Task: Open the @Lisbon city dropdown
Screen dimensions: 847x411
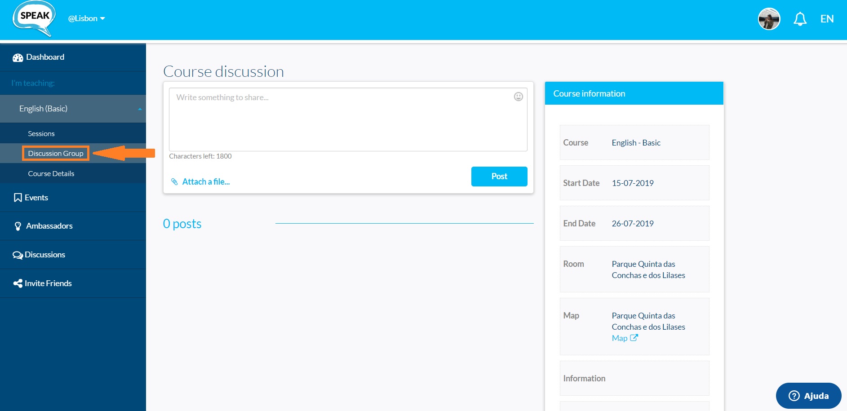Action: pyautogui.click(x=86, y=18)
